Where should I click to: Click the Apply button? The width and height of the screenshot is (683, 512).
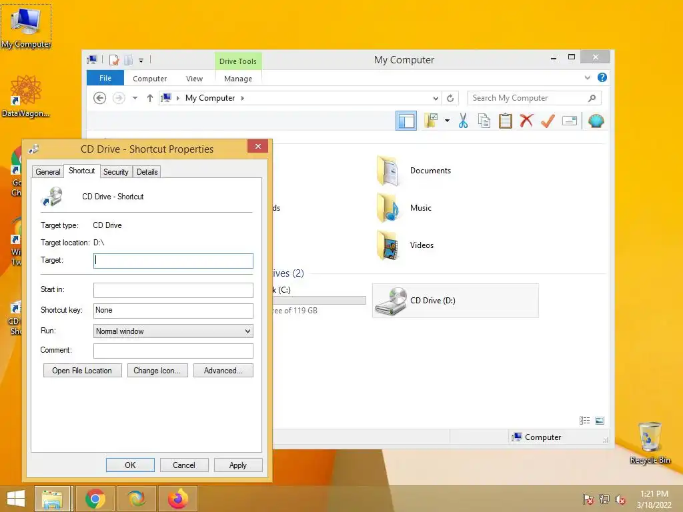click(238, 465)
